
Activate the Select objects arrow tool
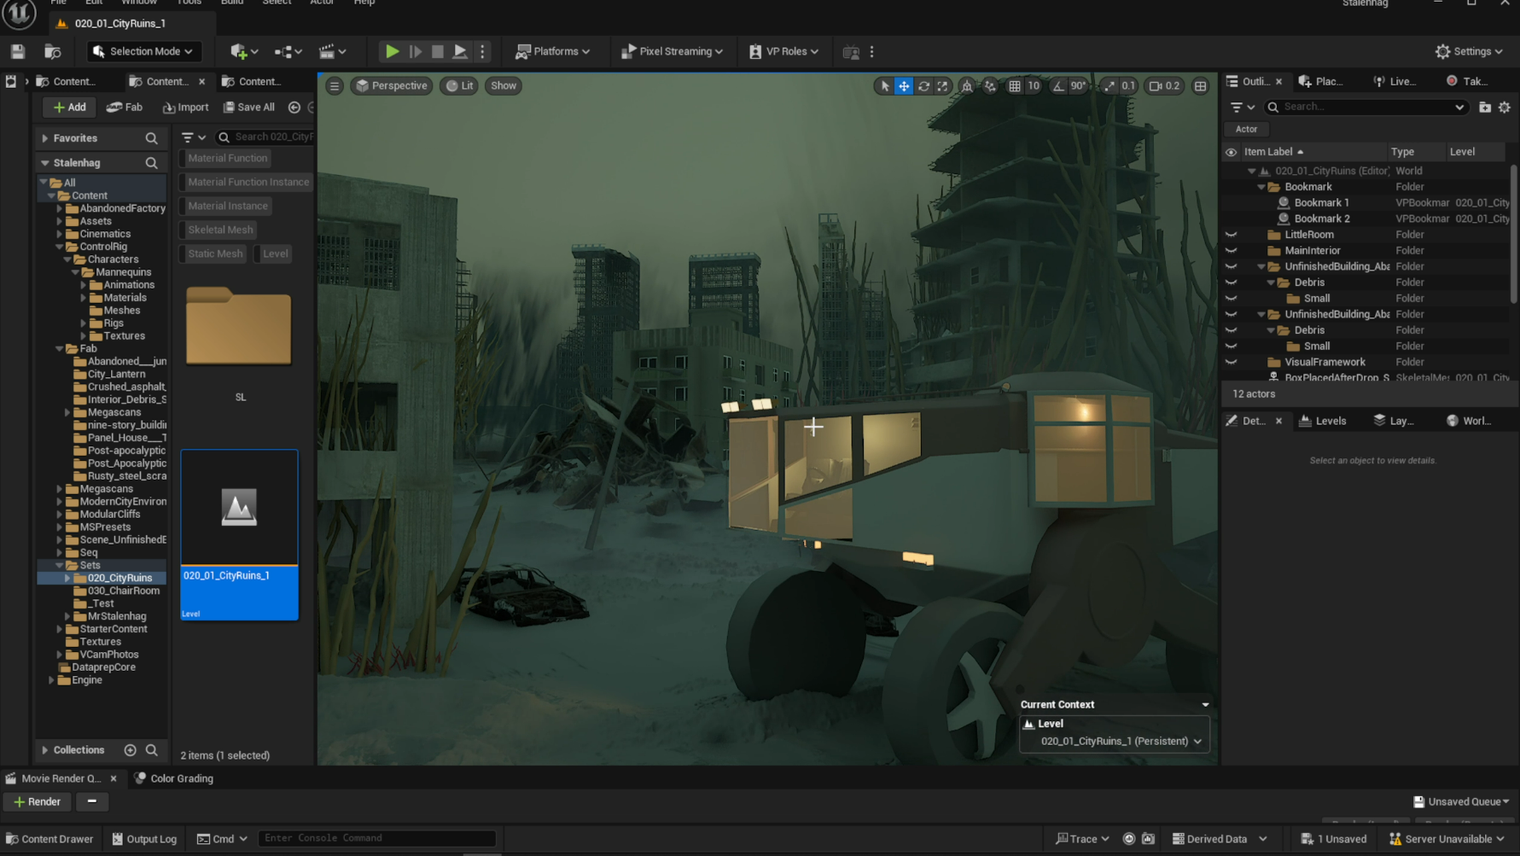pyautogui.click(x=883, y=85)
